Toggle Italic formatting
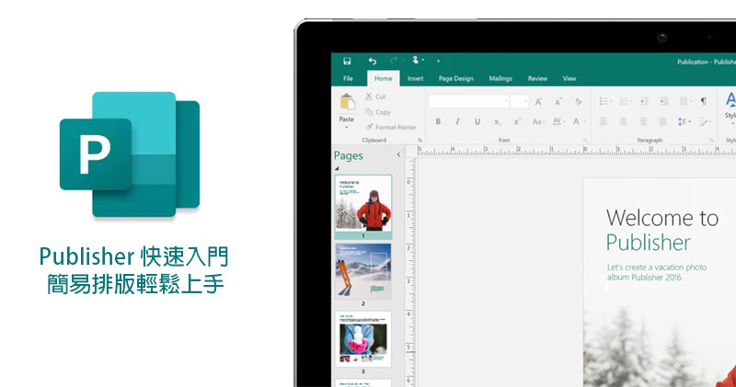736x387 pixels. (x=457, y=121)
